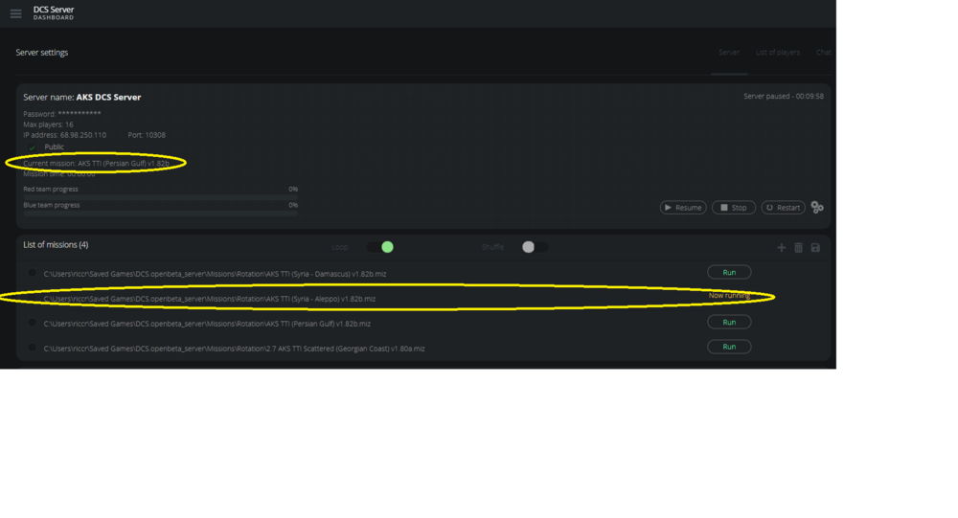Run the Syria - Damascus mission

tap(729, 273)
